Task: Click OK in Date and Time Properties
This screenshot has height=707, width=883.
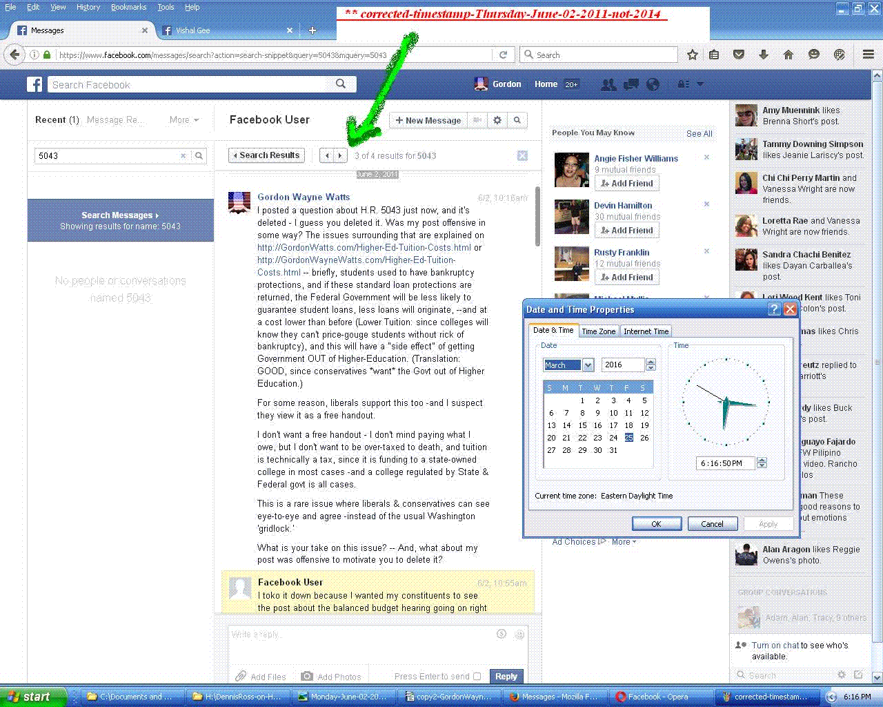Action: pos(656,524)
